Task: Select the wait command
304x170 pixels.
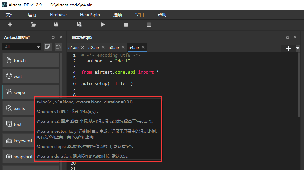Action: point(31,76)
